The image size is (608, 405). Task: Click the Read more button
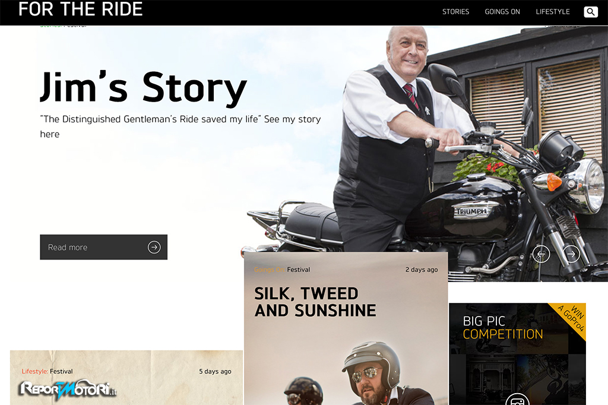click(x=103, y=247)
